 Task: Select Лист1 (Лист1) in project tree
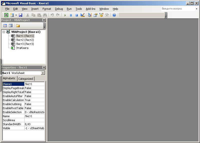[x=25, y=36]
